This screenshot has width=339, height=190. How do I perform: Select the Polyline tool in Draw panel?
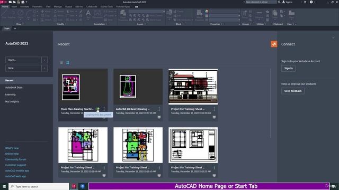pyautogui.click(x=12, y=14)
